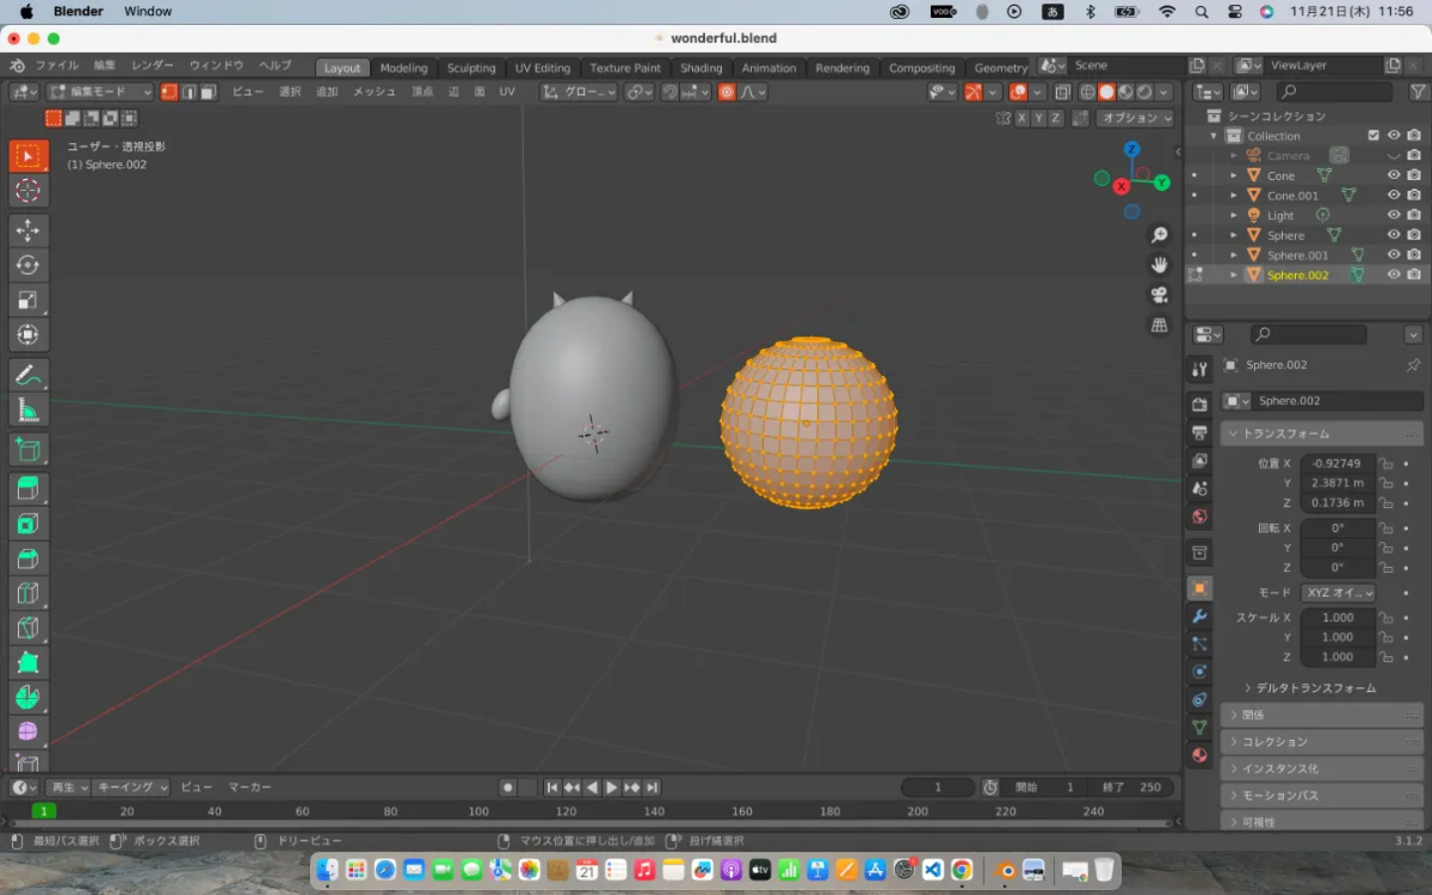
Task: Activate the Annotate pencil tool
Action: point(28,375)
